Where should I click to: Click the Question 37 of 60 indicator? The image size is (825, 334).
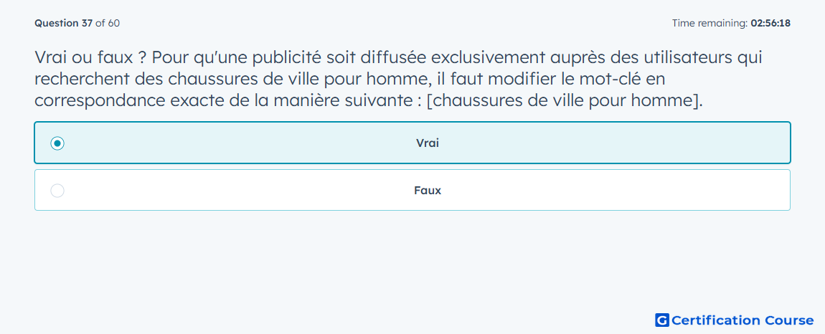[77, 23]
